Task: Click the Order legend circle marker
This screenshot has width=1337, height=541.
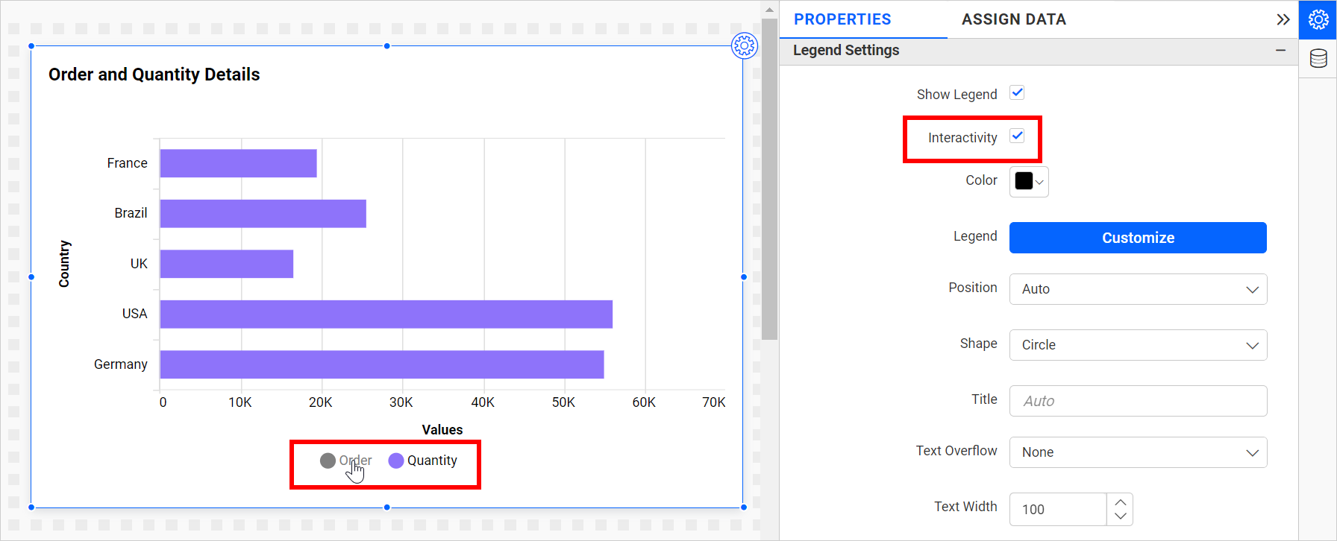Action: pyautogui.click(x=328, y=461)
